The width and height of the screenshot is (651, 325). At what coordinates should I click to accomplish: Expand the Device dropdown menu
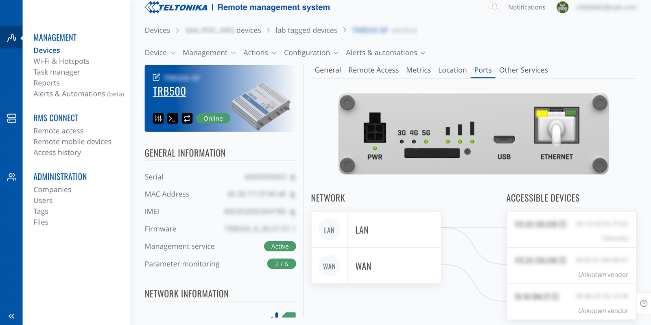(x=160, y=53)
